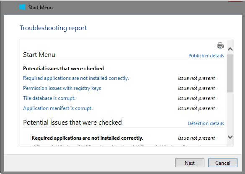Click the vertical scrollbar thumb of the report
The width and height of the screenshot is (245, 174).
pyautogui.click(x=230, y=73)
